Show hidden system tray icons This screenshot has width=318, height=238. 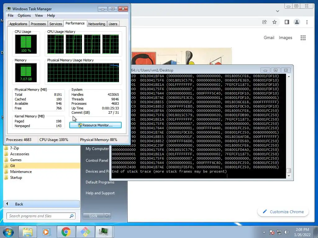(x=264, y=232)
